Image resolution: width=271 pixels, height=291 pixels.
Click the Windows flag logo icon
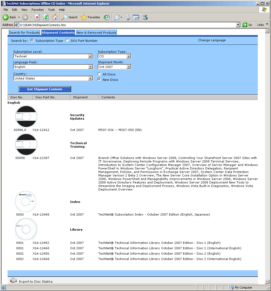(264, 10)
